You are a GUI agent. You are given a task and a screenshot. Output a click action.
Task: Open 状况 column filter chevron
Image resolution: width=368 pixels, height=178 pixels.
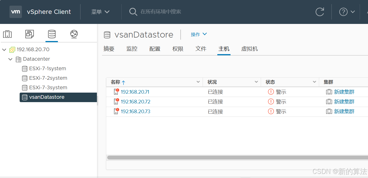tap(256, 82)
